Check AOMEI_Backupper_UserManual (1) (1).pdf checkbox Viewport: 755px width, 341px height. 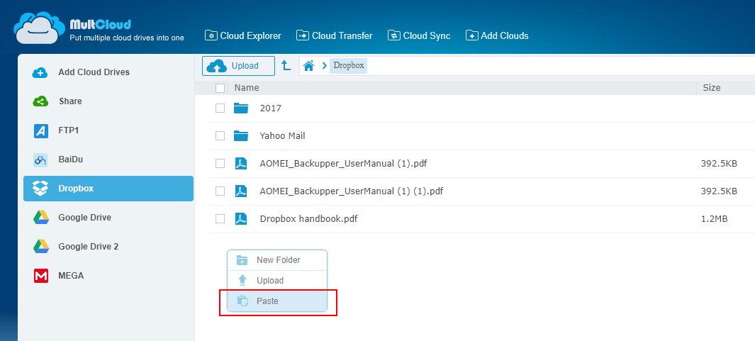click(220, 191)
